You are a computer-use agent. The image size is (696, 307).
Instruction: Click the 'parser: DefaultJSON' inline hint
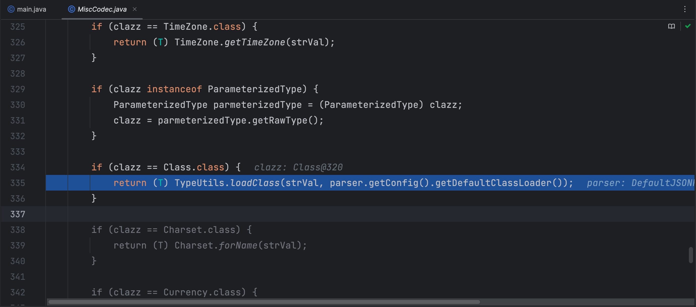[x=641, y=183]
